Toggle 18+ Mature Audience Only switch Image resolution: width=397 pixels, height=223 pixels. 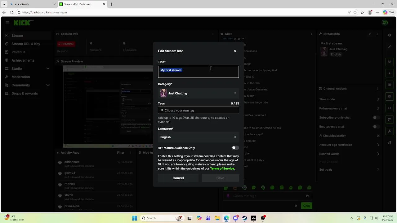click(x=235, y=148)
